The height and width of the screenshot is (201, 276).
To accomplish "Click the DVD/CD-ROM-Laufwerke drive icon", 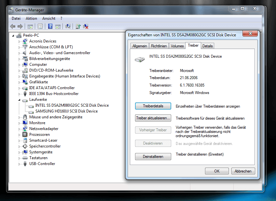I will [25, 70].
